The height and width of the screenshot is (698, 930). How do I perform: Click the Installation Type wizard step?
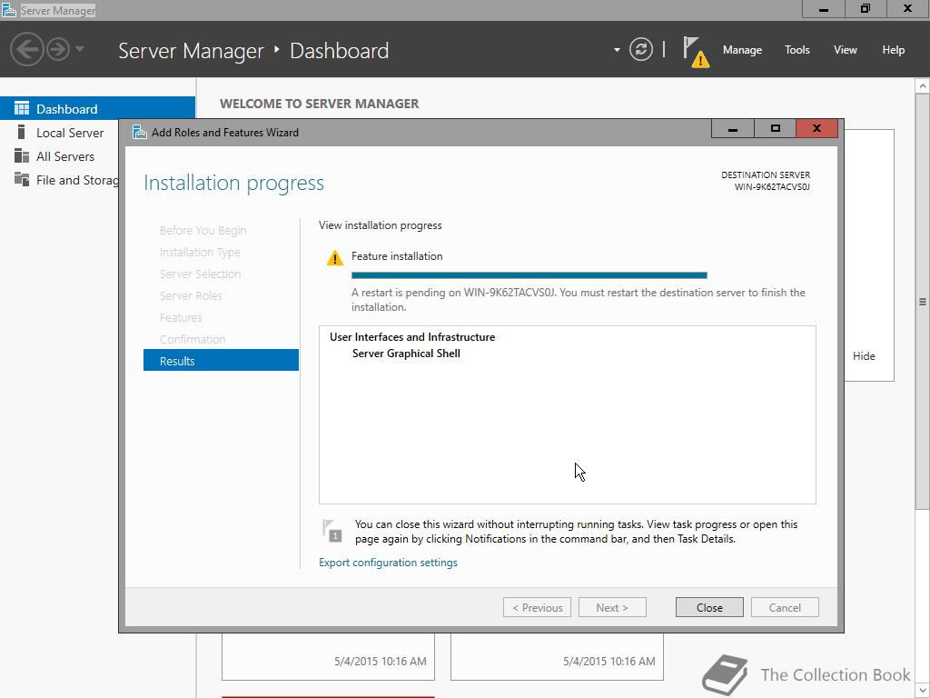(x=200, y=253)
